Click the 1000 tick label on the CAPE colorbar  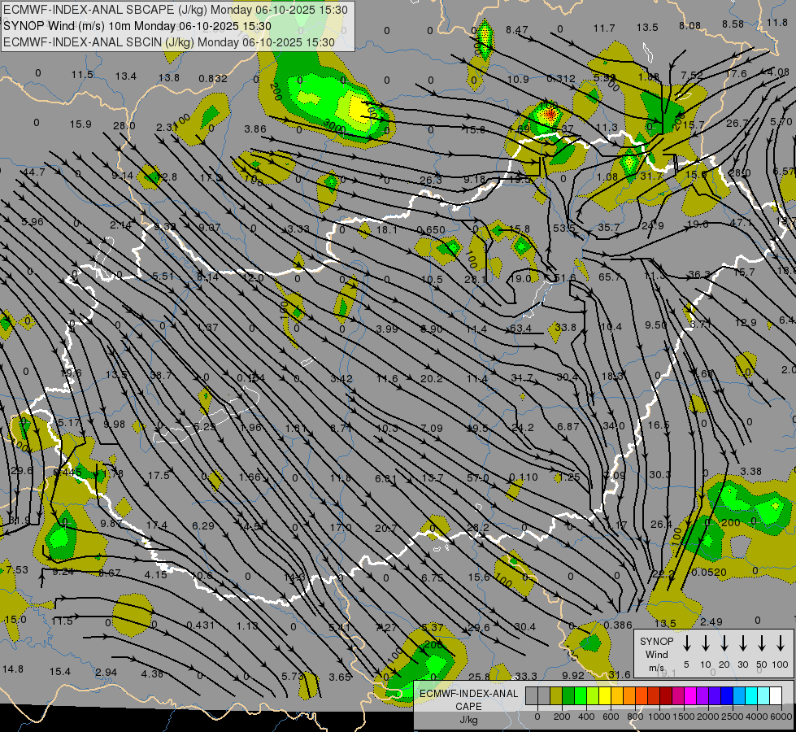click(x=659, y=717)
